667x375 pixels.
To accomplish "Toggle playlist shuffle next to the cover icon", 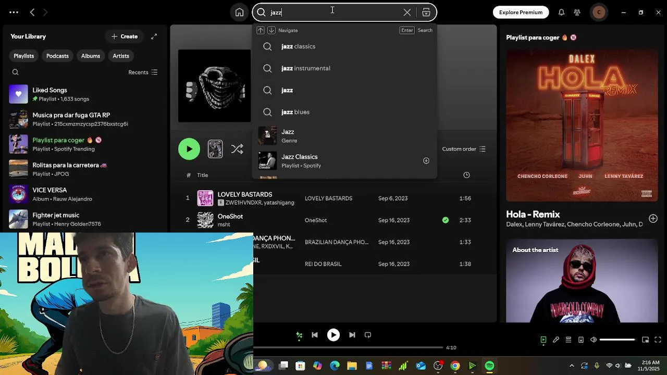I will click(237, 149).
